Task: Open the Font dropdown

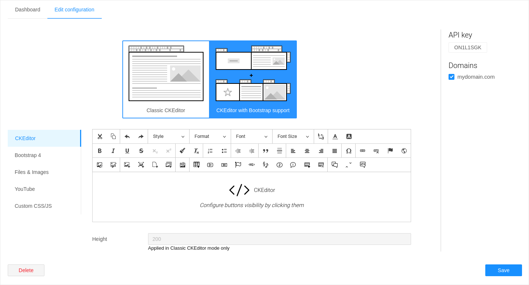Action: tap(252, 136)
